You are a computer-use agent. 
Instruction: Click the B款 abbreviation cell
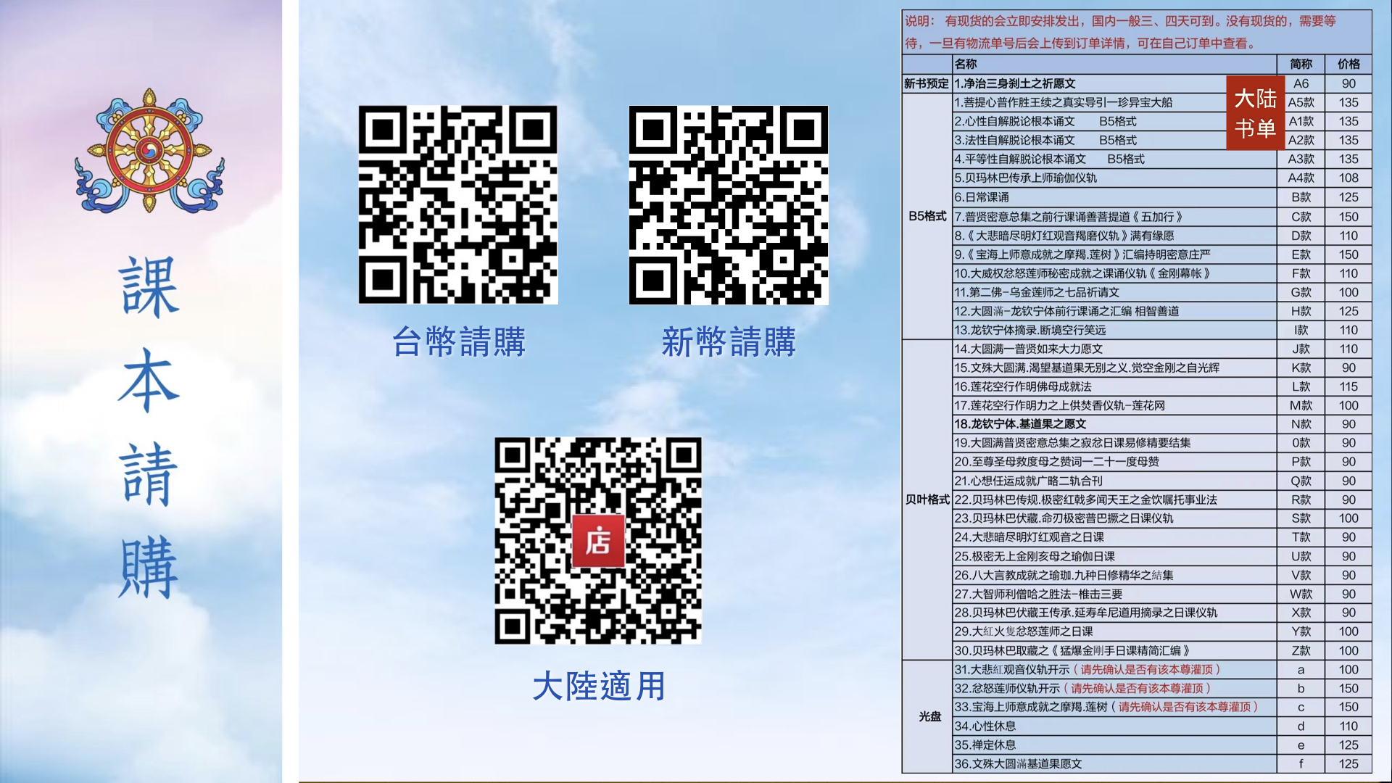pos(1301,197)
